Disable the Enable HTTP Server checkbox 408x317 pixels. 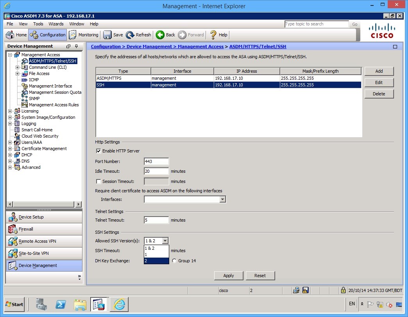(x=98, y=151)
